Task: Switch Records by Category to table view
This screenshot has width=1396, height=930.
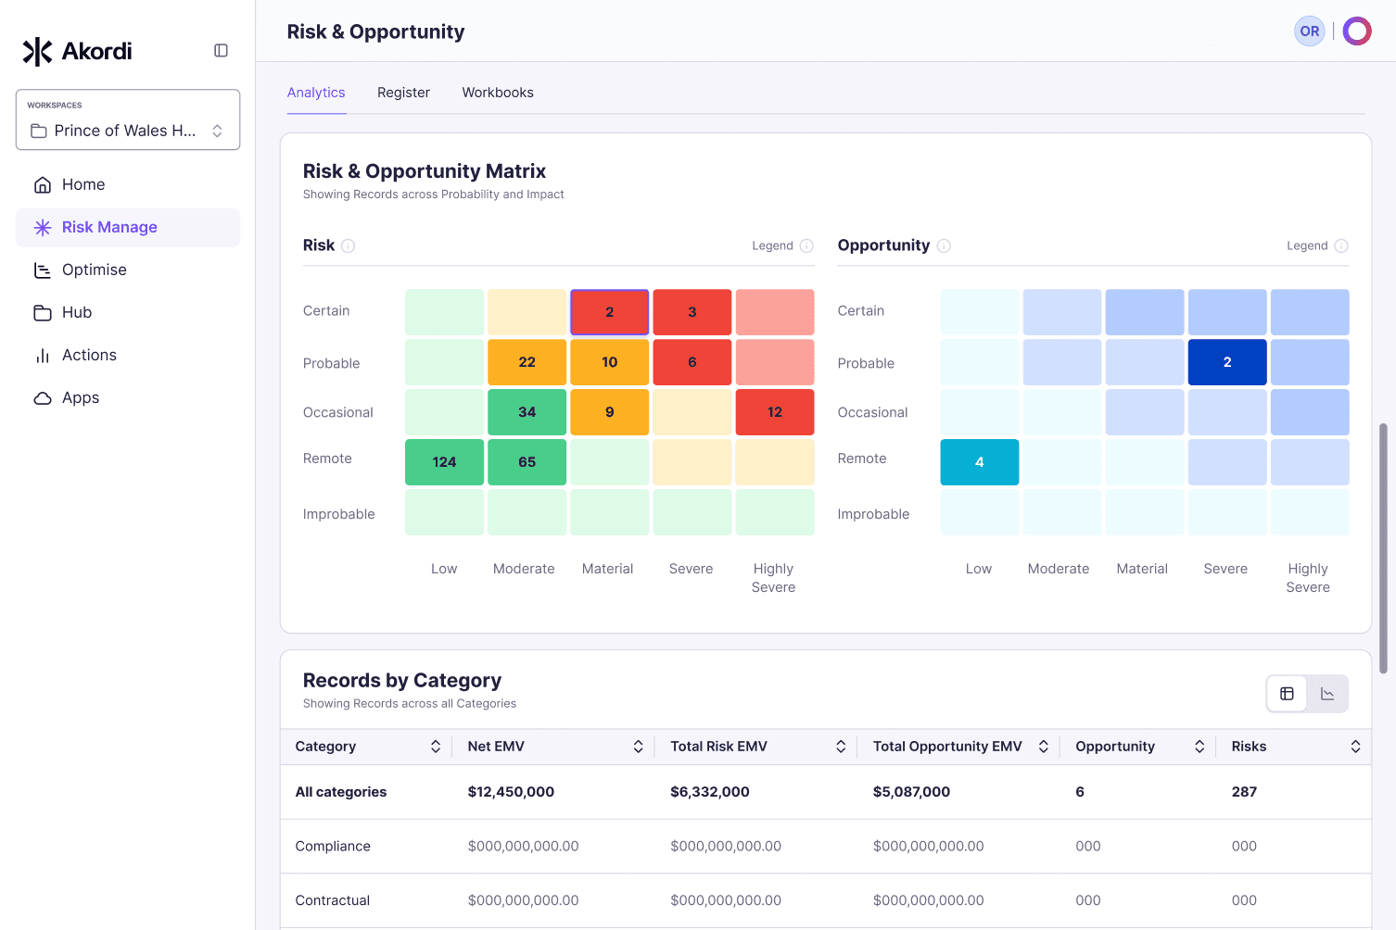Action: [1287, 694]
